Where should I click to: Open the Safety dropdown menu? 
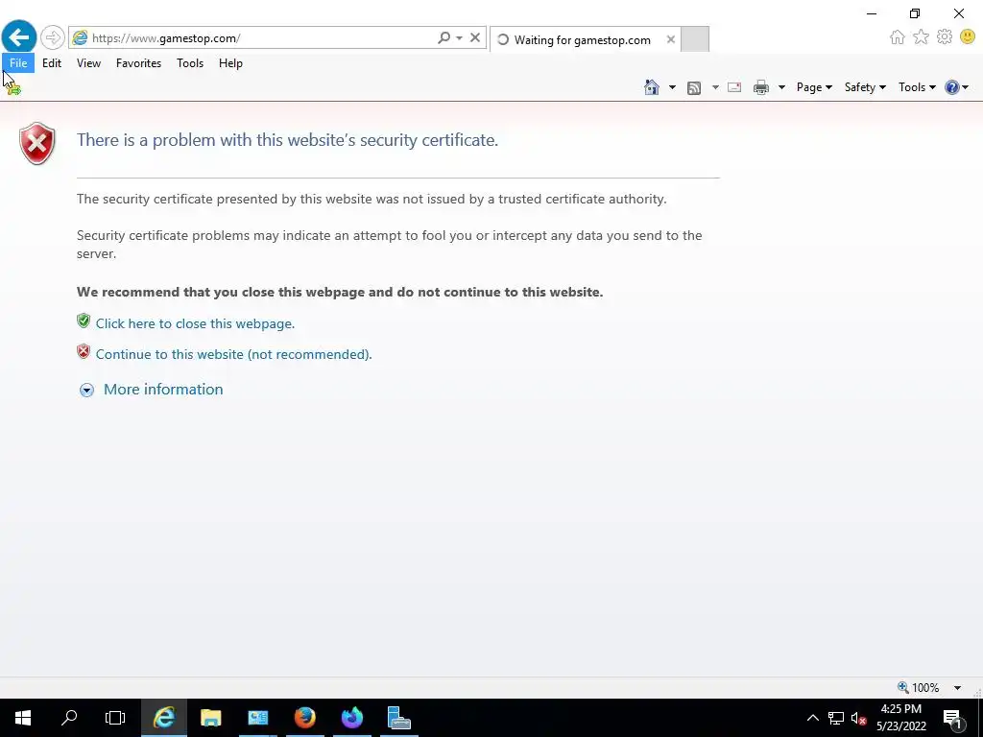(x=865, y=87)
